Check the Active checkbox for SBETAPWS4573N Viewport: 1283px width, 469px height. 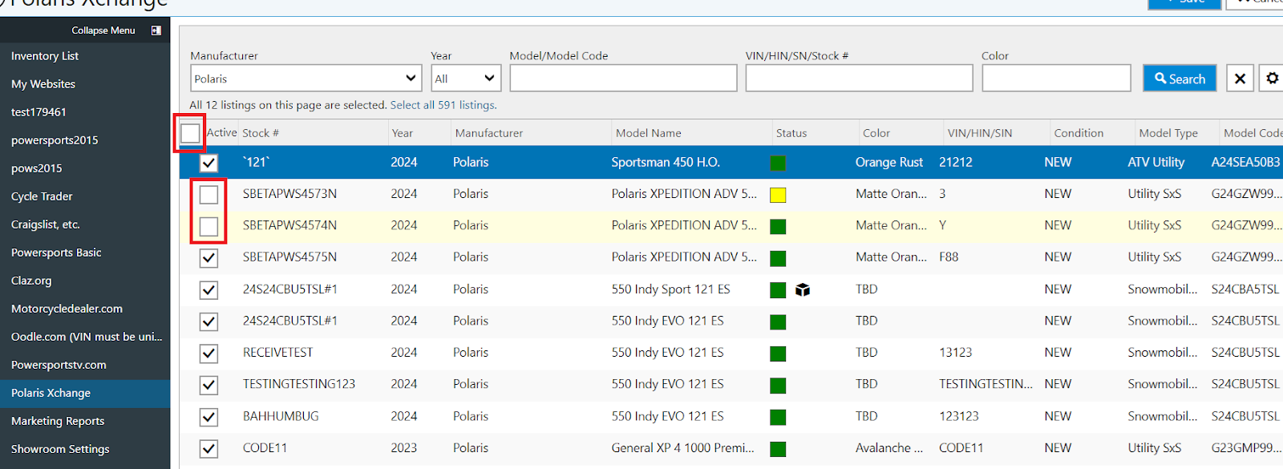point(208,195)
